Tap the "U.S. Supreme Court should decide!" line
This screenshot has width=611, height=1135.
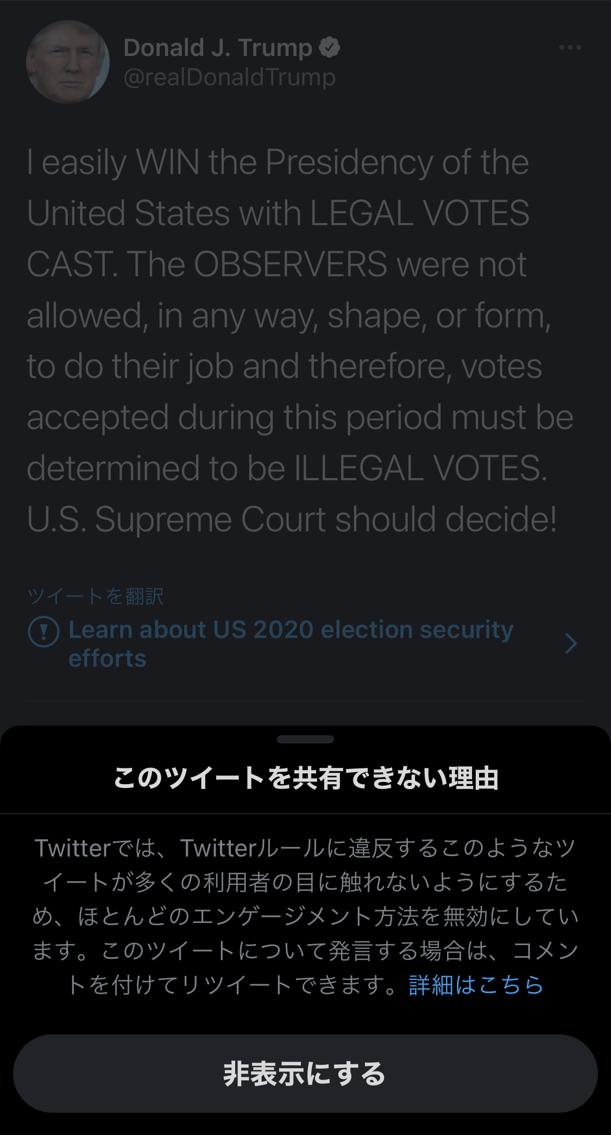(292, 519)
